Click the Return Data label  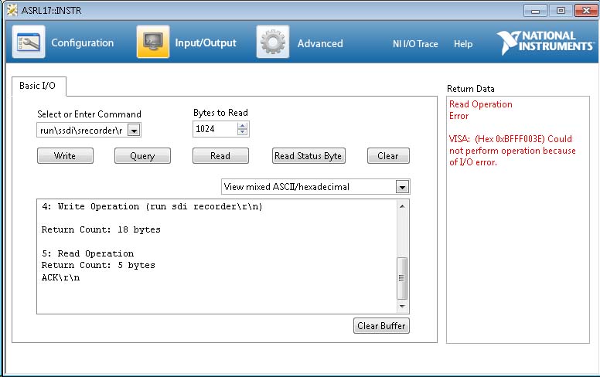(471, 89)
